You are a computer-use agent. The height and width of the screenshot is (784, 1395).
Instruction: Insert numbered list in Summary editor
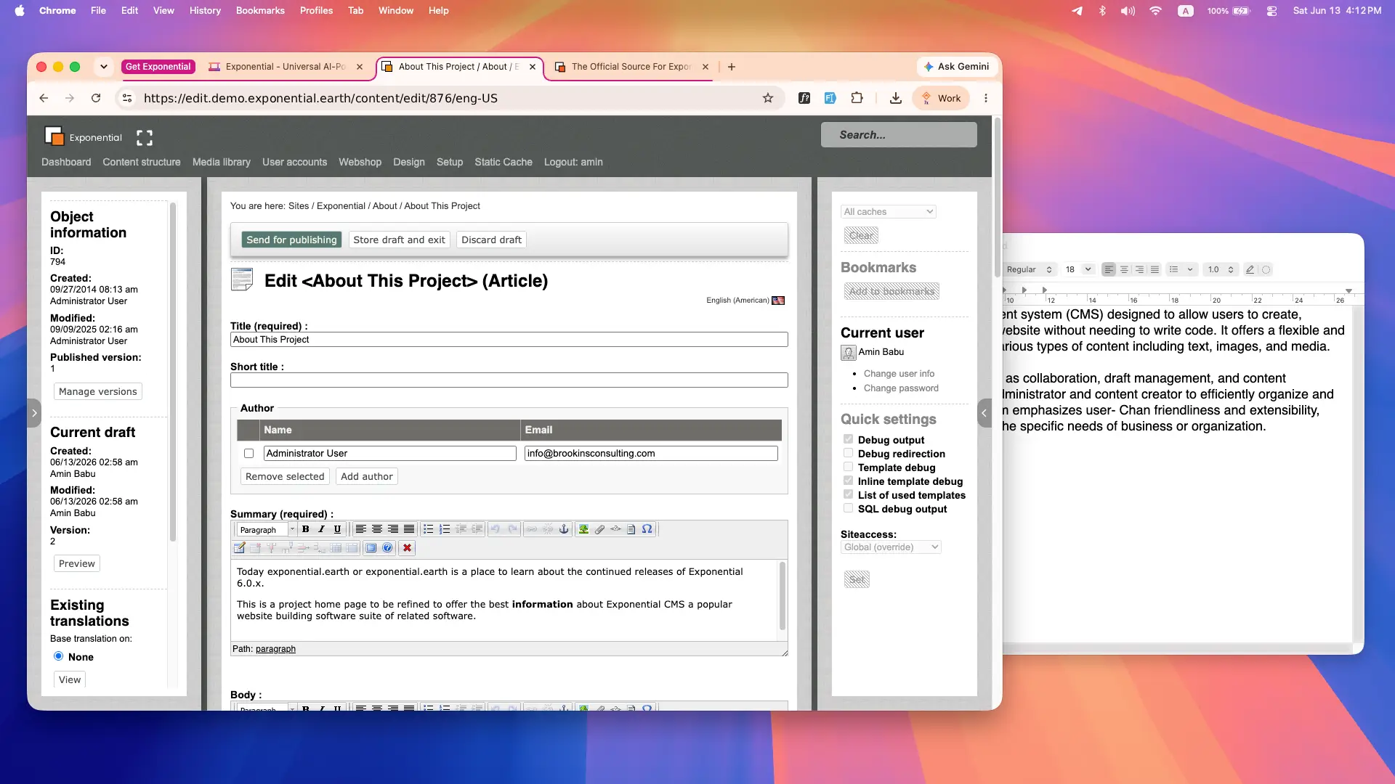point(445,529)
